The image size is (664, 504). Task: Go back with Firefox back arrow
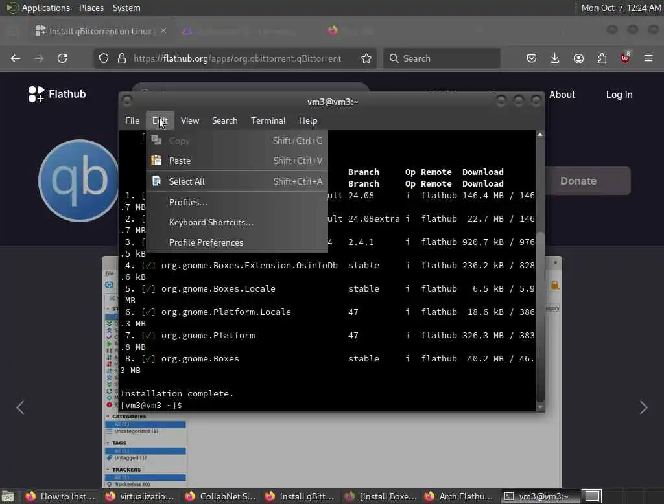[16, 58]
